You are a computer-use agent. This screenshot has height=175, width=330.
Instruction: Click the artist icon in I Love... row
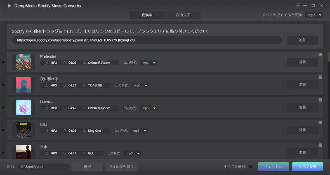(x=84, y=108)
